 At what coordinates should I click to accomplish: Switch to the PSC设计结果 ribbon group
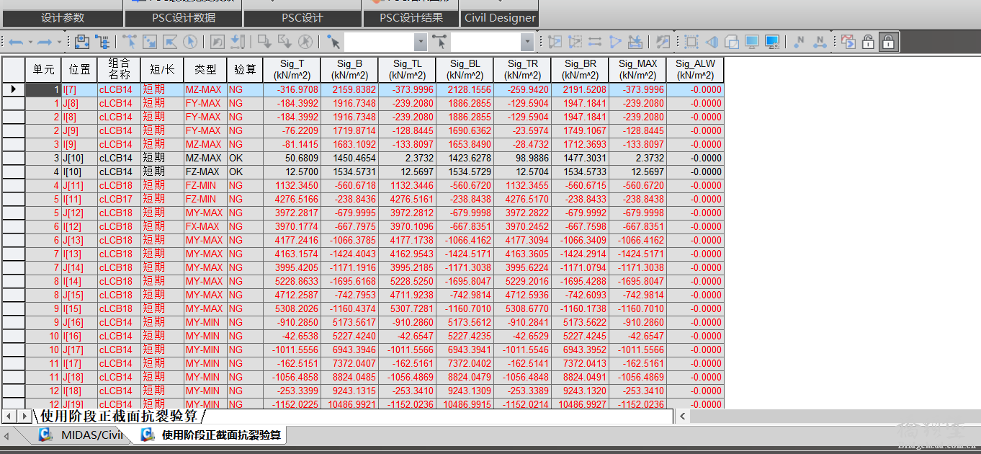point(411,18)
